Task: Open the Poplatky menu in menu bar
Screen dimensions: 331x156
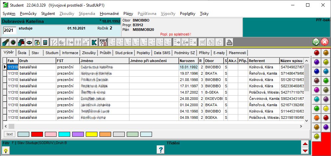Action: pos(187,14)
